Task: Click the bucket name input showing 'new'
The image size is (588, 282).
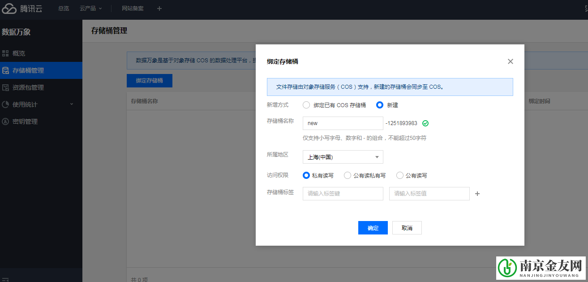Action: 343,123
